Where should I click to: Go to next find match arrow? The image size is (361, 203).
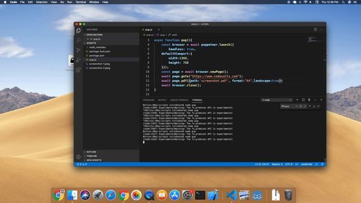tap(314, 106)
